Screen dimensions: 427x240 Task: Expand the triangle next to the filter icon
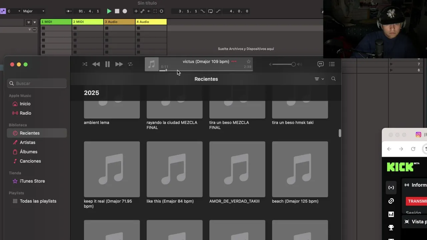click(34, 22)
